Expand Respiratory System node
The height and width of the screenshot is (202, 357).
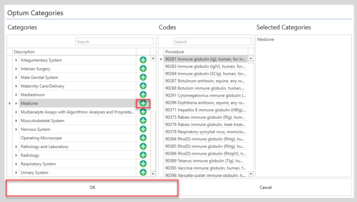[x=16, y=164]
